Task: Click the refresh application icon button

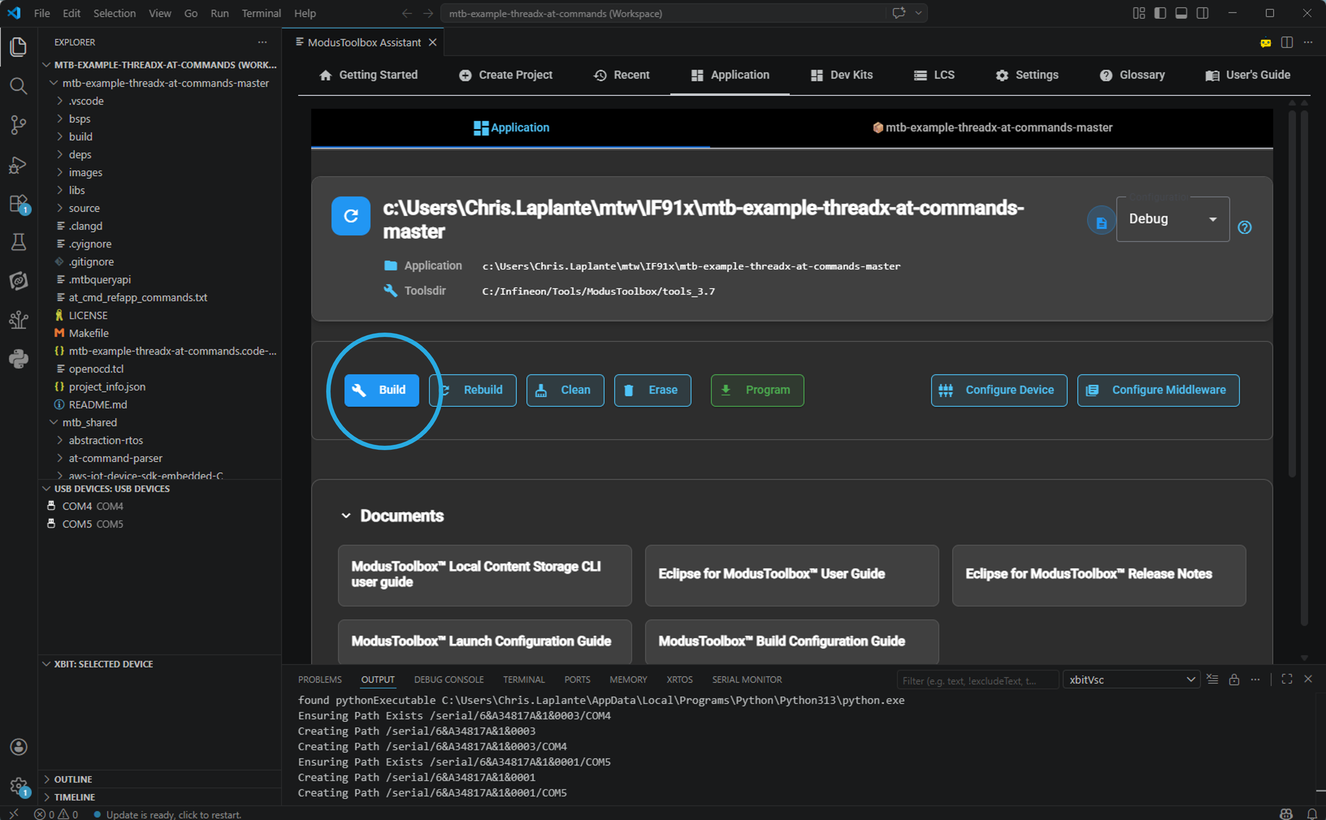Action: pyautogui.click(x=351, y=216)
